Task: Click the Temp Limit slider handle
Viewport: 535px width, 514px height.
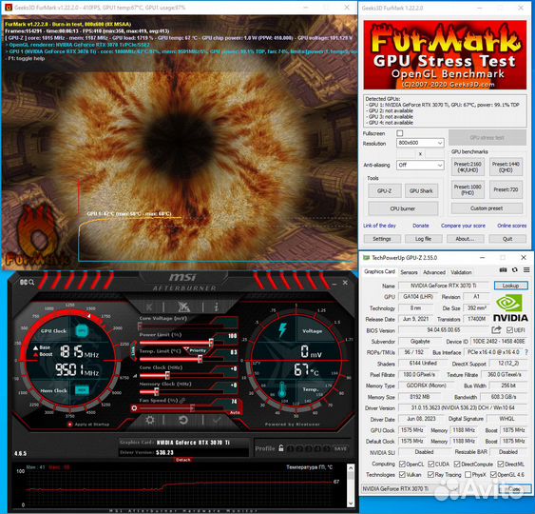Action: [x=201, y=359]
